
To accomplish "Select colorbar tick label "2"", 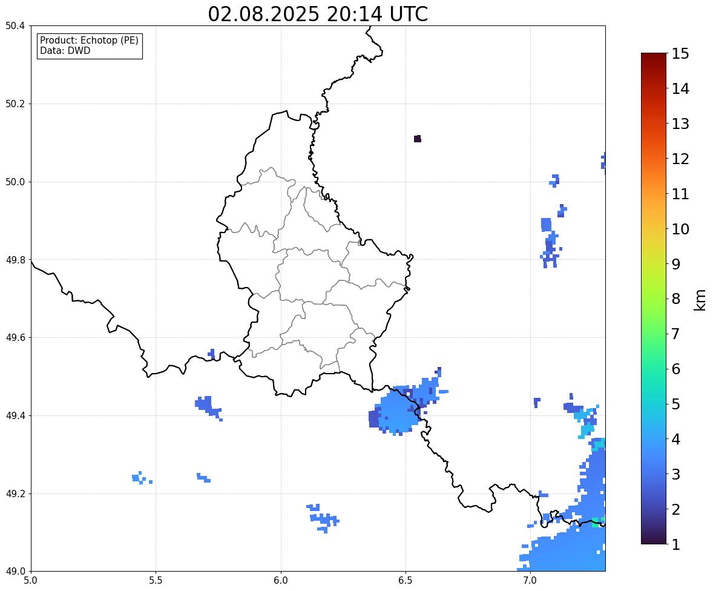I will (676, 509).
